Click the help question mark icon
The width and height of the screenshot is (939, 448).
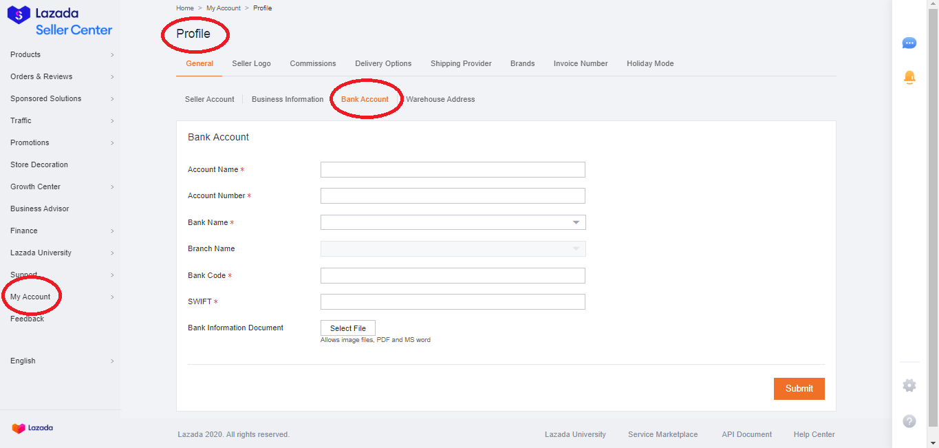click(909, 421)
